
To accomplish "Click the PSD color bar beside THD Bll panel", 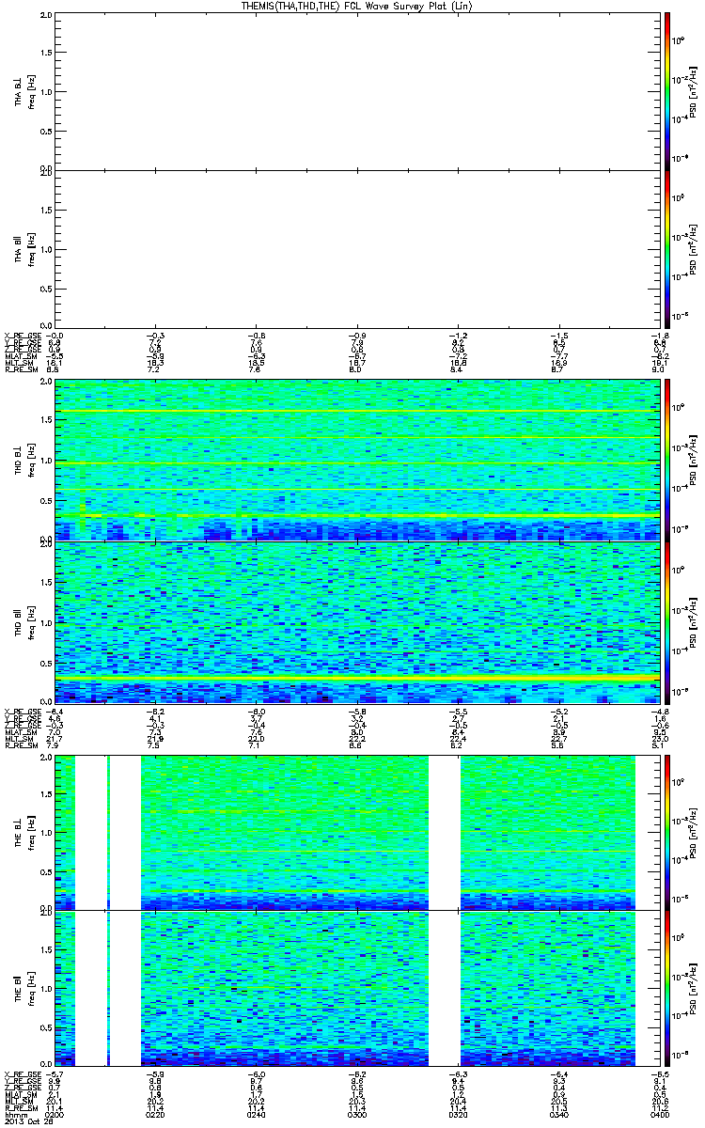I will pos(667,622).
